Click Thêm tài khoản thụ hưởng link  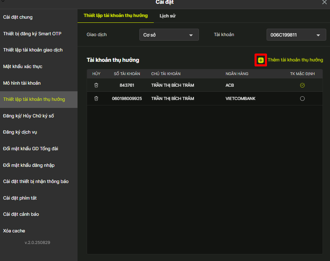pos(295,60)
